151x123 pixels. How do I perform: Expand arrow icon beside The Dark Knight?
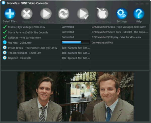(5, 53)
